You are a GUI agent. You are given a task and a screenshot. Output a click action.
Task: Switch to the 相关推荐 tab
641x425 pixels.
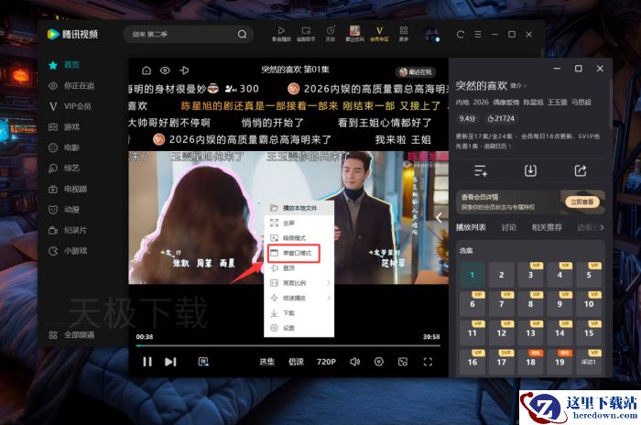547,227
